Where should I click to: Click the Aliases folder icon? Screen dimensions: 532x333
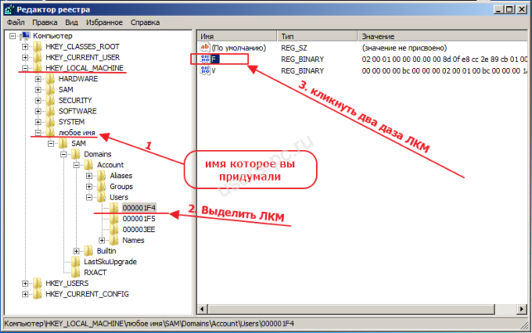click(x=102, y=176)
